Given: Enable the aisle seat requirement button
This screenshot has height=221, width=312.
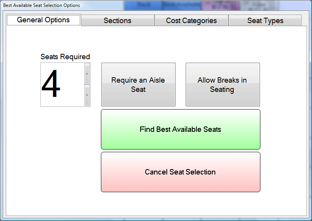Looking at the screenshot, I should click(138, 85).
